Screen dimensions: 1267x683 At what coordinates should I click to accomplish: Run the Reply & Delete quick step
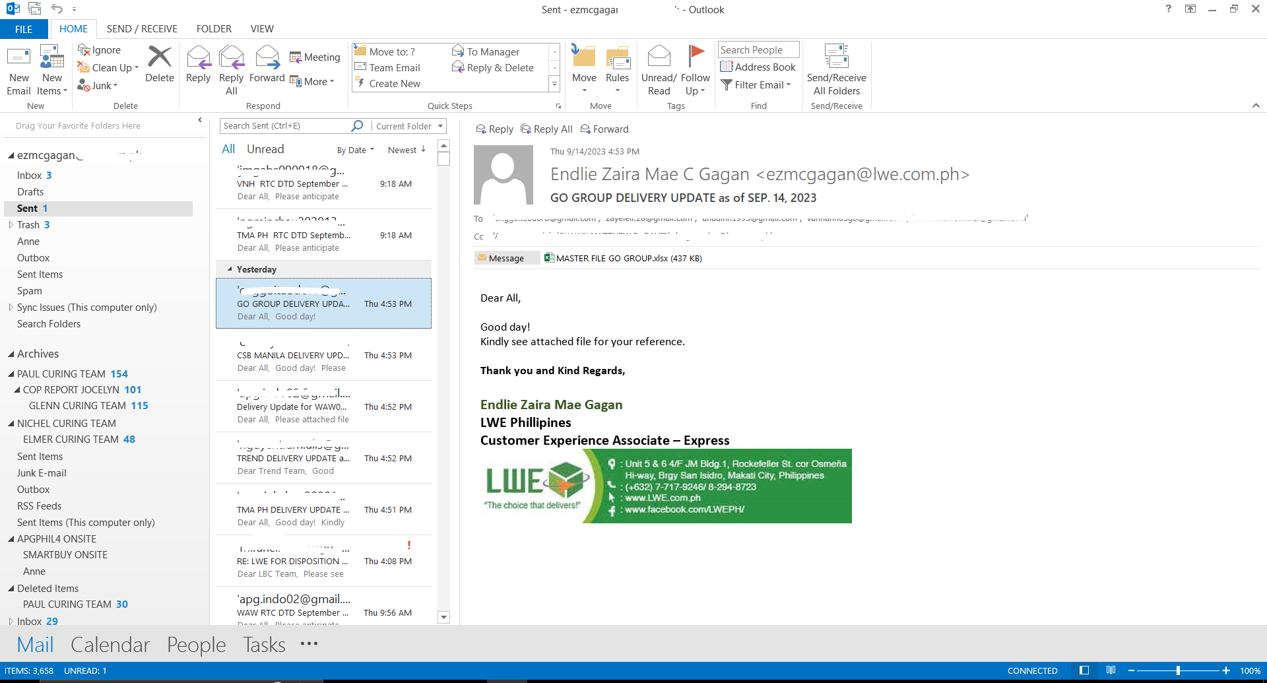click(x=493, y=67)
